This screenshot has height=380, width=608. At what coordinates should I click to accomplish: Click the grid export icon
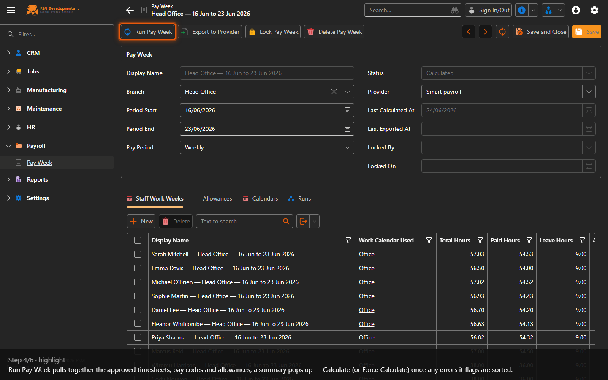point(303,221)
